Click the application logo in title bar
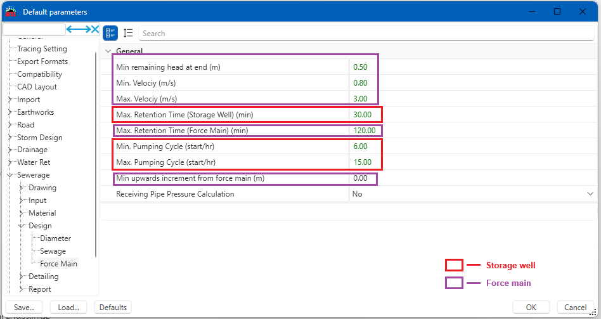 tap(11, 11)
